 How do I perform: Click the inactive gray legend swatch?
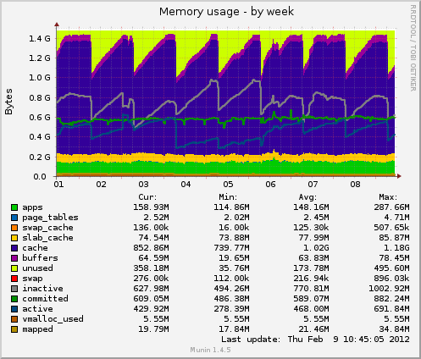pyautogui.click(x=14, y=289)
